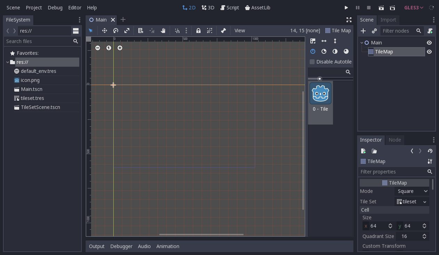Open the View menu in viewport toolbar

240,31
